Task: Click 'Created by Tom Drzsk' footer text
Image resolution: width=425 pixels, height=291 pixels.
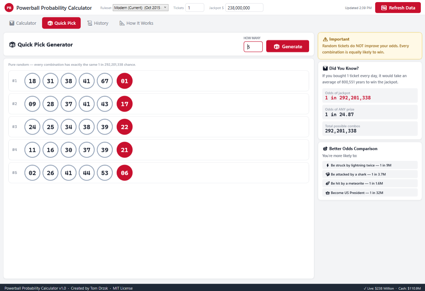Action: [90, 288]
